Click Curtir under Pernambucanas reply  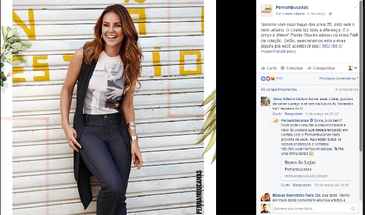(x=286, y=185)
